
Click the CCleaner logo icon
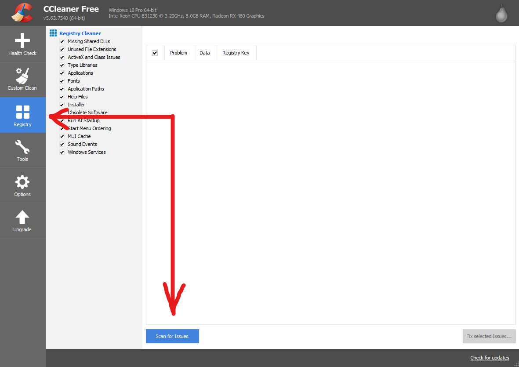(22, 13)
